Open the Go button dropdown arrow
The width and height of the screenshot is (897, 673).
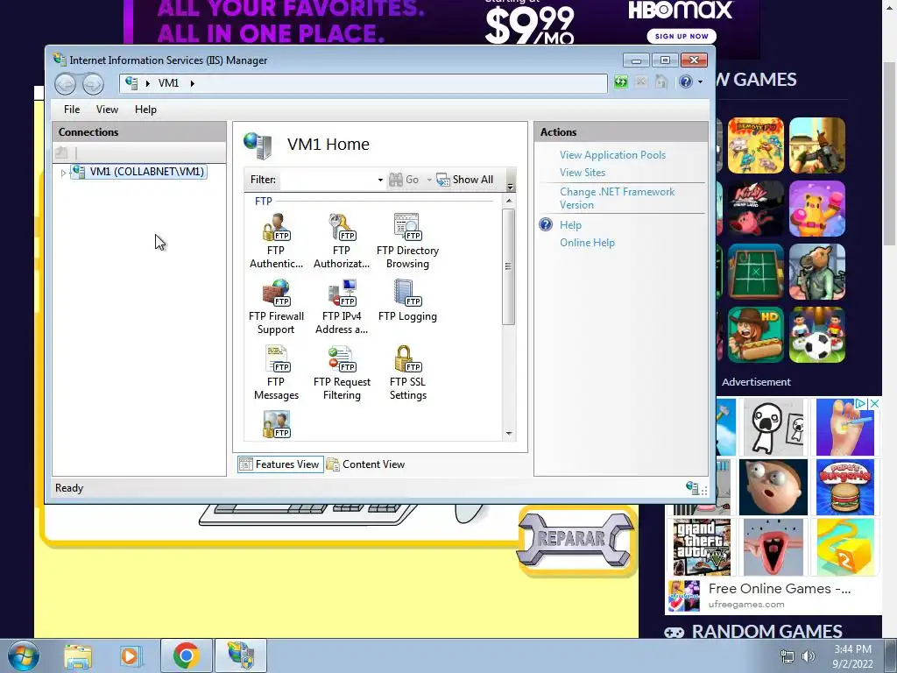(429, 181)
